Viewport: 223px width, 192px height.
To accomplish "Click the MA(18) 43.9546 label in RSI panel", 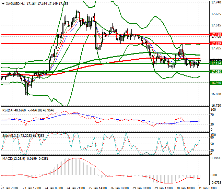I will point(43,110).
